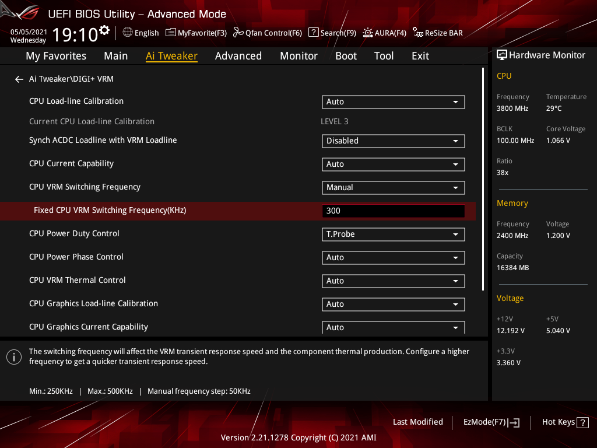Viewport: 597px width, 448px height.
Task: Open AURA lighting icon
Action: pos(367,33)
